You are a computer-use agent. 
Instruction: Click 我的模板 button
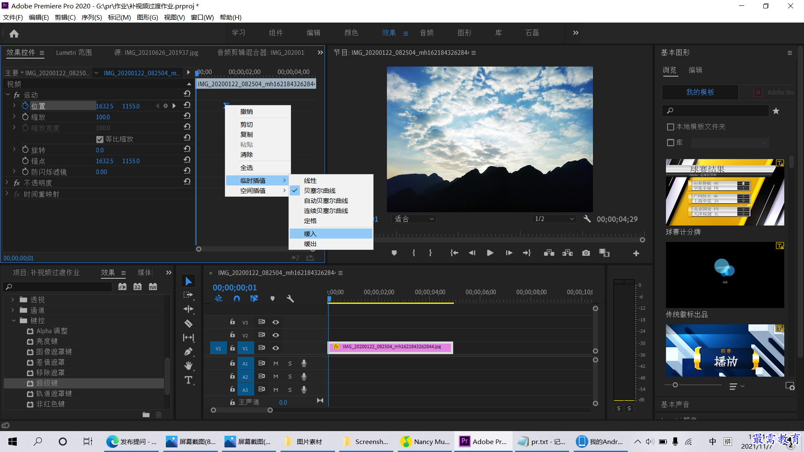tap(700, 92)
